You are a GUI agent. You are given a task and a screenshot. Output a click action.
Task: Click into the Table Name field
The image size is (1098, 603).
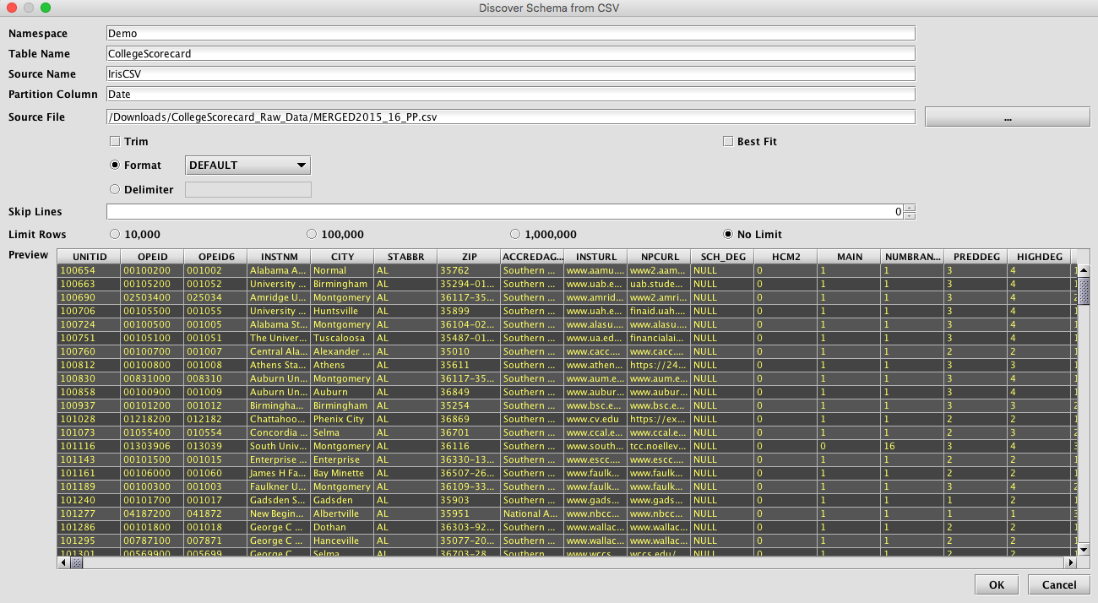pos(510,54)
